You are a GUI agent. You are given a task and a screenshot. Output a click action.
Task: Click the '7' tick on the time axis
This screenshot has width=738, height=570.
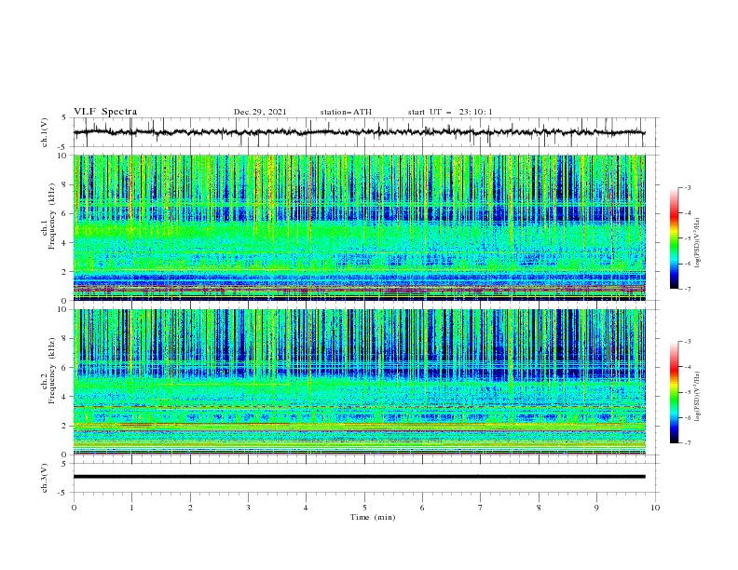480,508
